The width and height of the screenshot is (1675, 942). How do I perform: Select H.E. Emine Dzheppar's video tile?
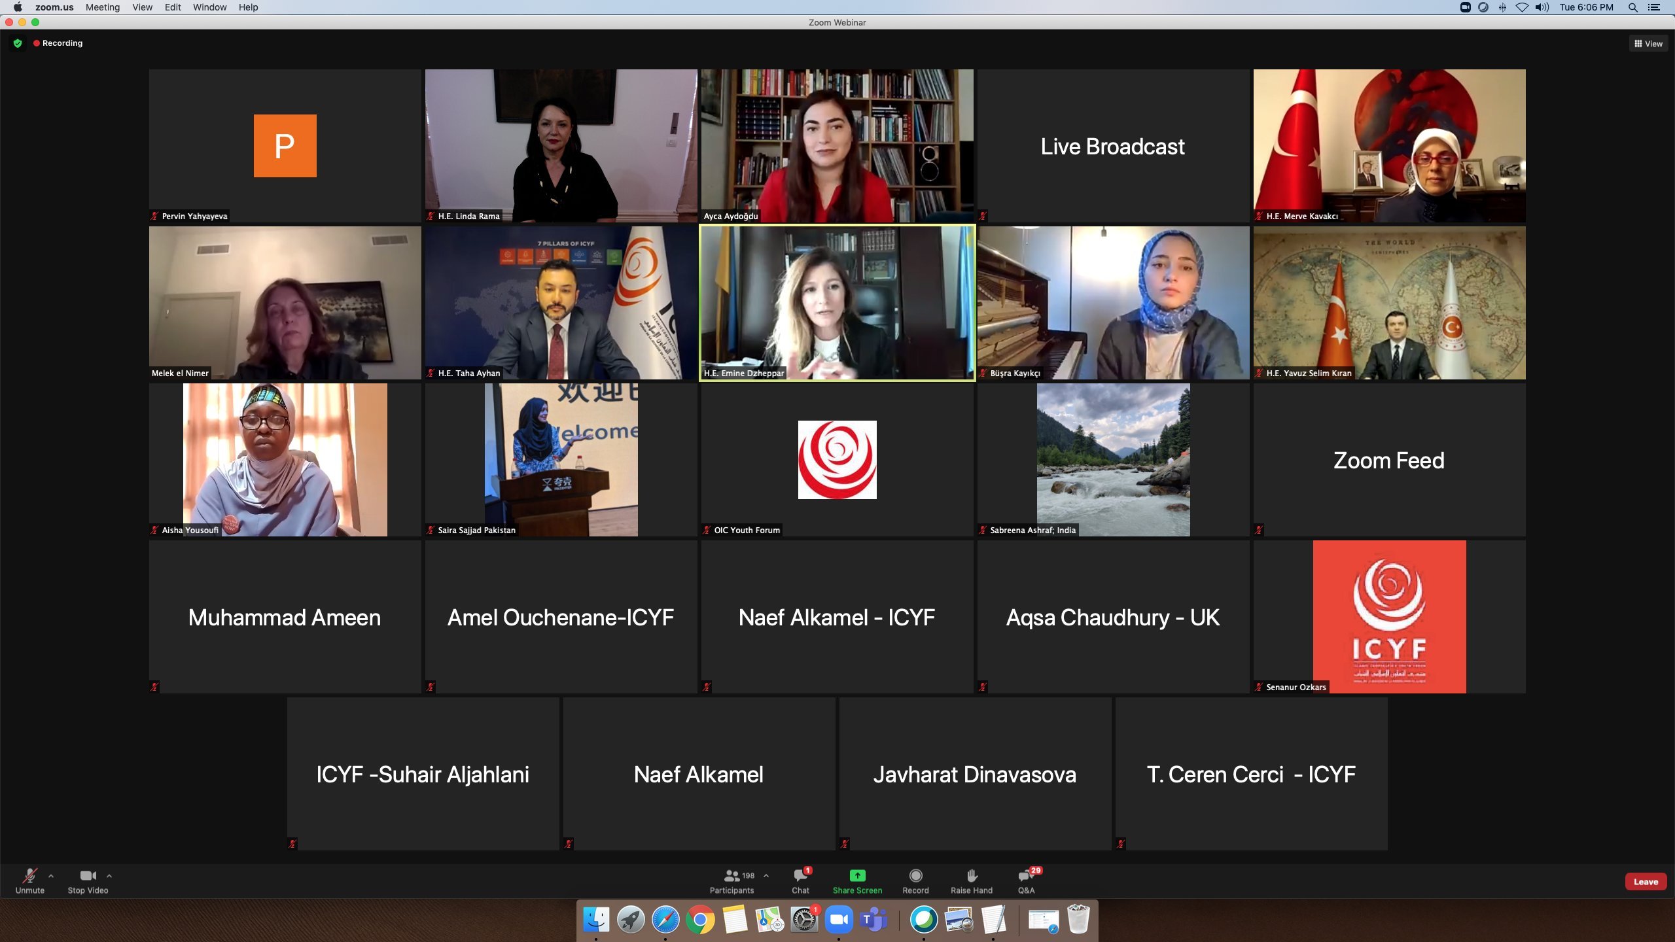pos(837,303)
